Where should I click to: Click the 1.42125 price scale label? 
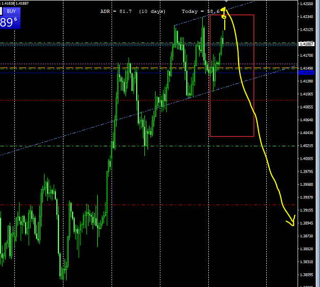point(307,30)
